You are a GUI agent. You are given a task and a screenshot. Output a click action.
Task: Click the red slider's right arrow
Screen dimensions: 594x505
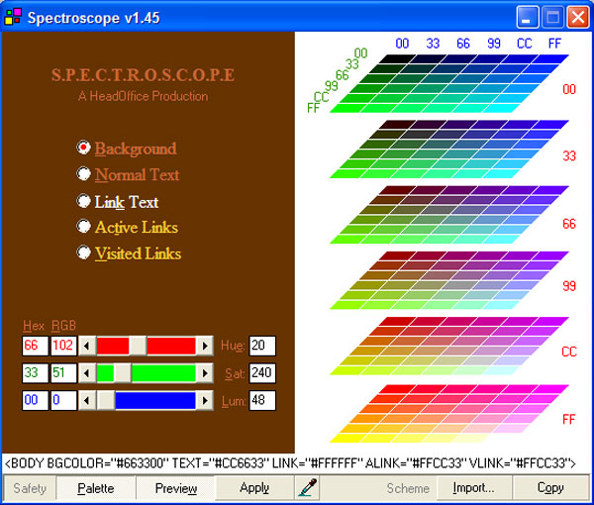[205, 346]
